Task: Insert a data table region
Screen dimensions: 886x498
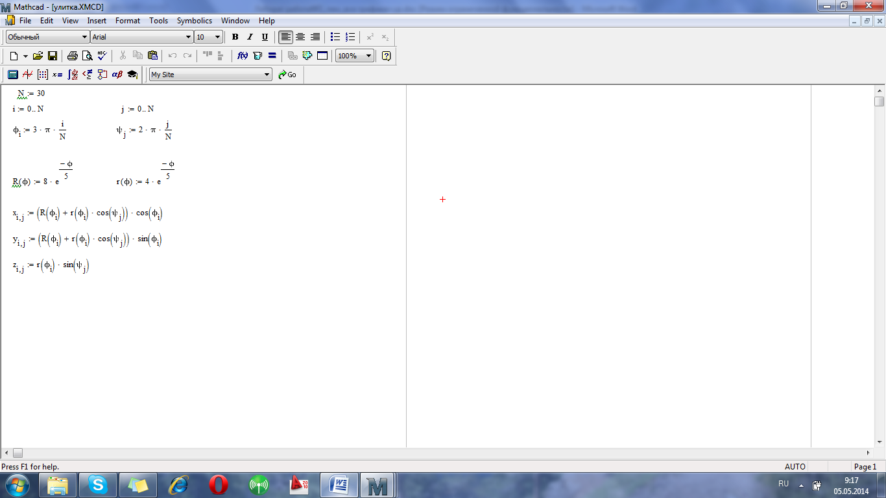Action: pos(322,56)
